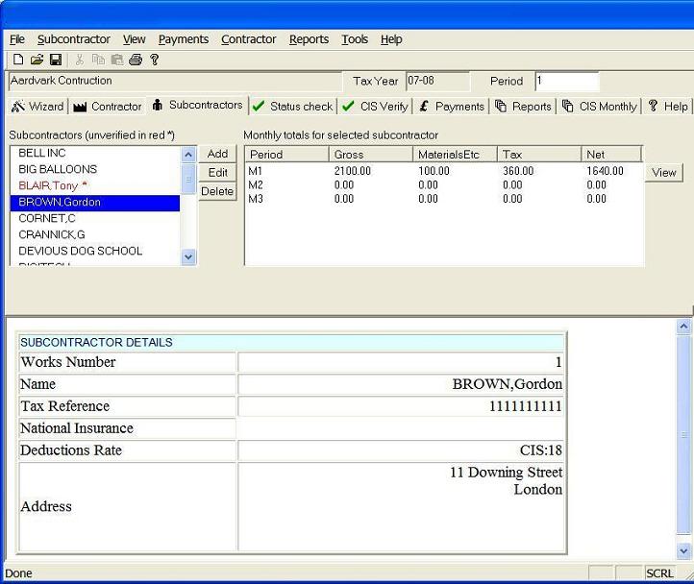
Task: Select CORNET,C in subcontractor list
Action: coord(95,218)
